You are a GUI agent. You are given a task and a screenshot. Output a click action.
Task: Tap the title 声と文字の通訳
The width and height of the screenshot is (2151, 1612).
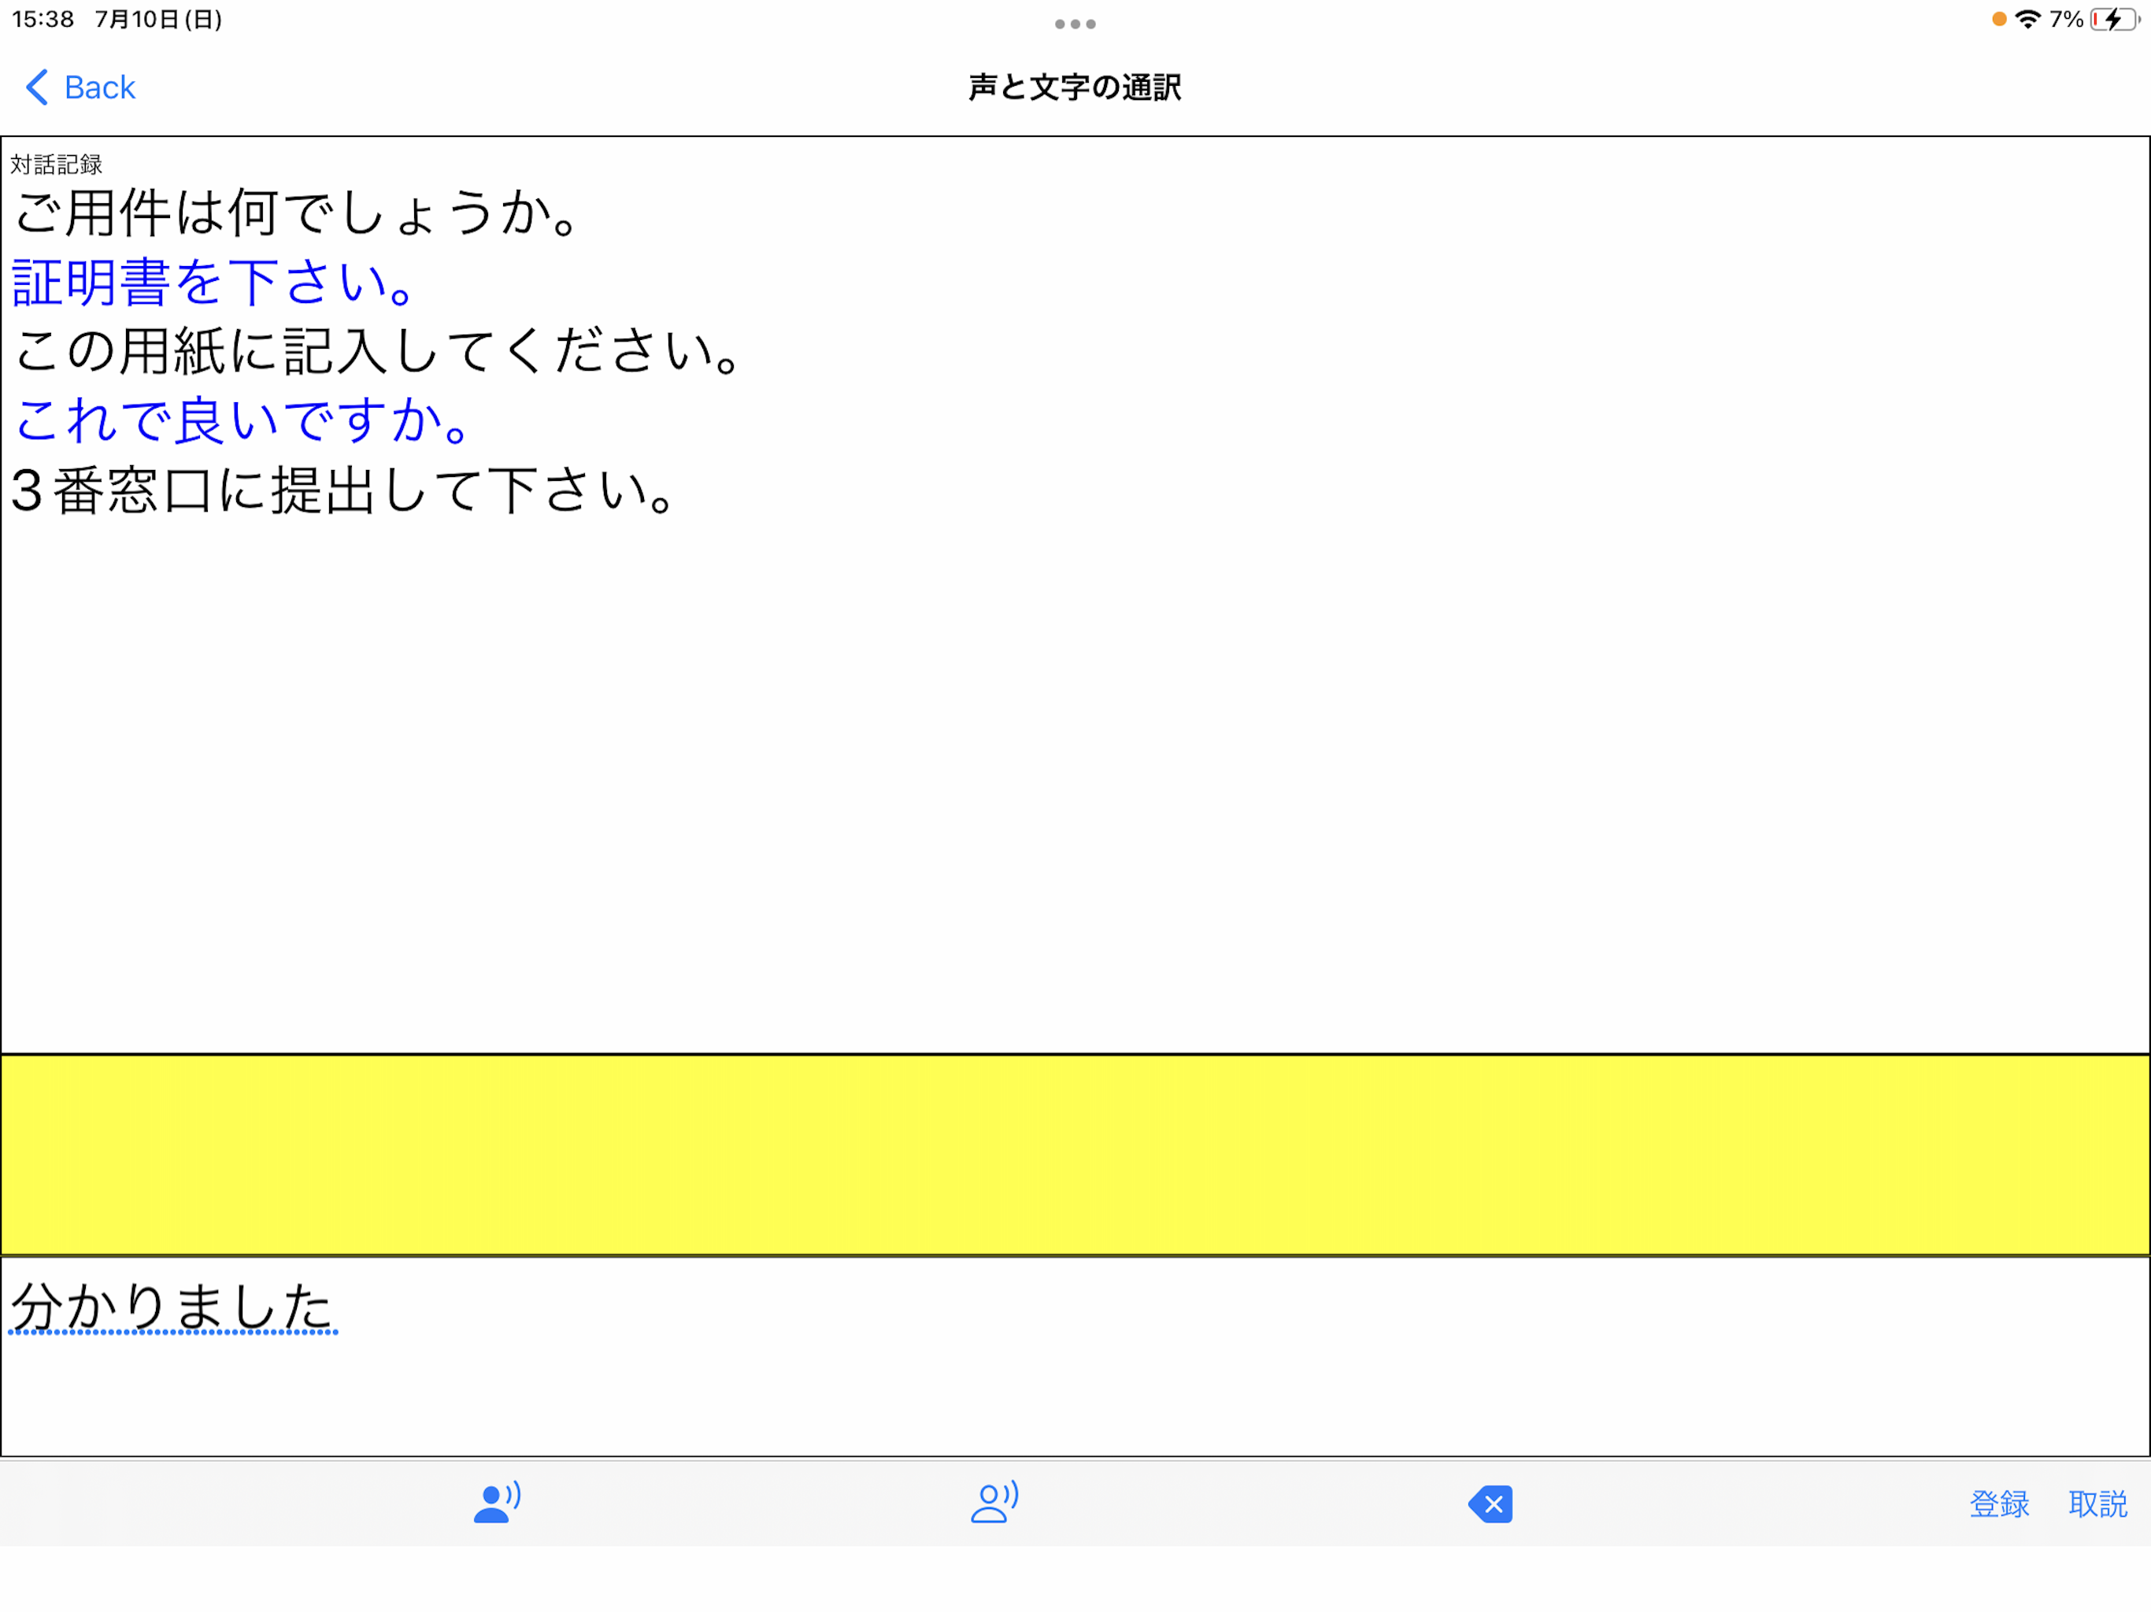1075,87
